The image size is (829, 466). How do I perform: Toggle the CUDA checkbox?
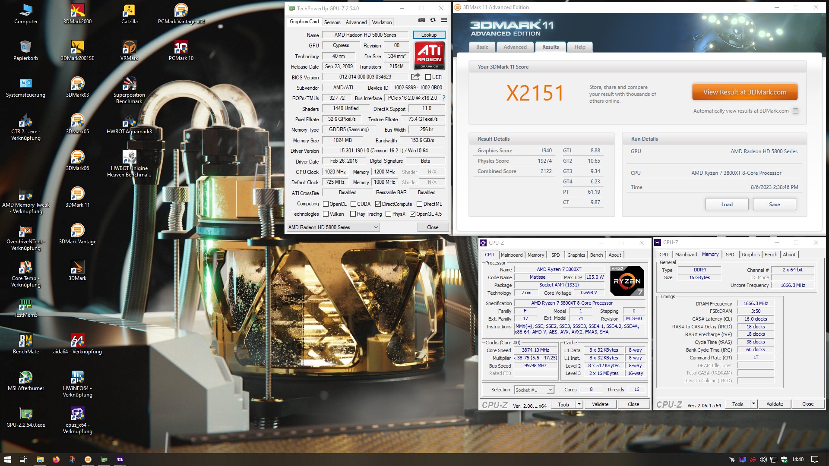coord(353,204)
